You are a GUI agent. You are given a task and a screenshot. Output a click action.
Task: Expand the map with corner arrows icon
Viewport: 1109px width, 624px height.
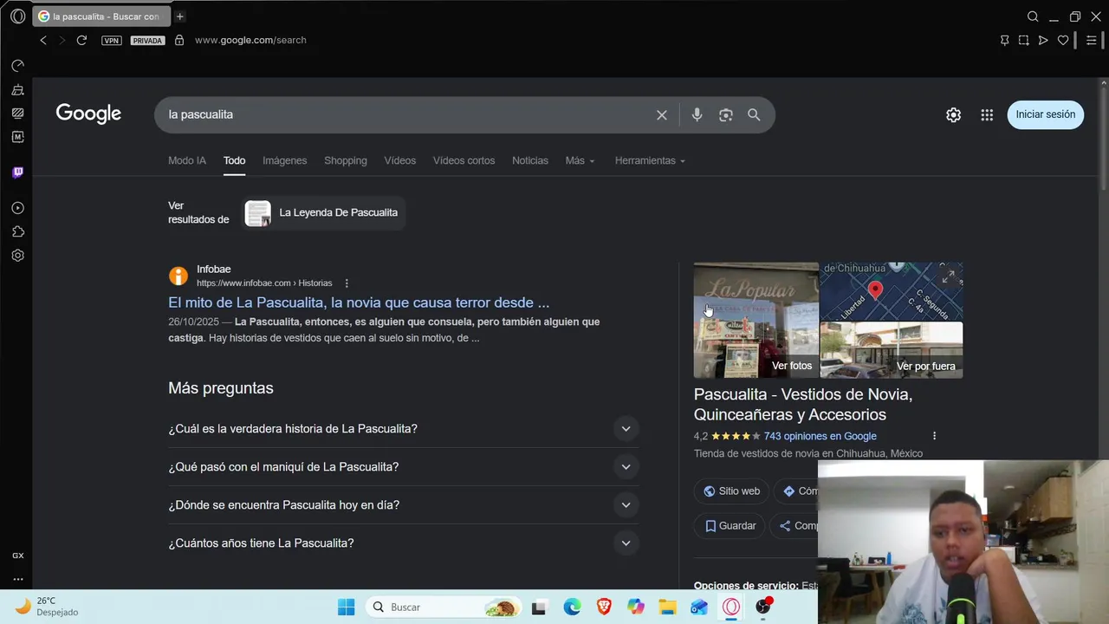click(949, 276)
